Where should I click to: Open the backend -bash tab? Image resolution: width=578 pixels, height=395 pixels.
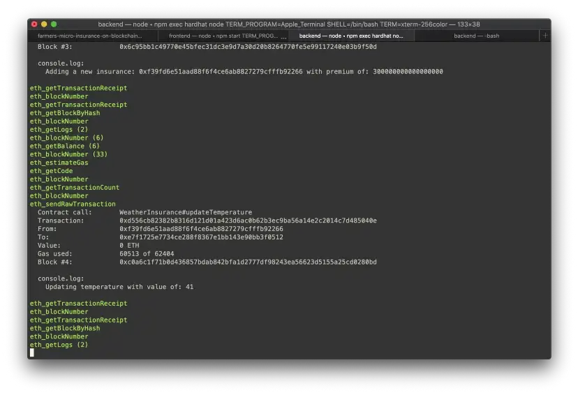click(x=476, y=36)
